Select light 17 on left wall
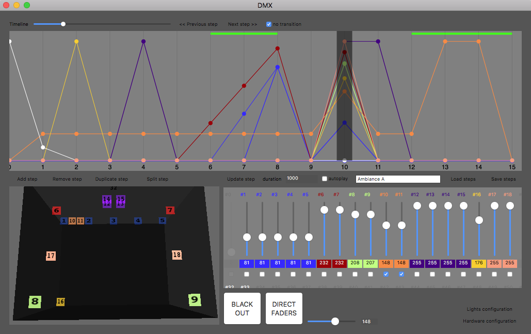The height and width of the screenshot is (334, 531). point(51,256)
